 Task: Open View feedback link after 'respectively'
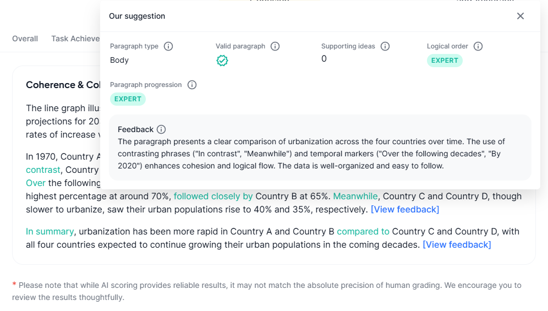(x=405, y=210)
